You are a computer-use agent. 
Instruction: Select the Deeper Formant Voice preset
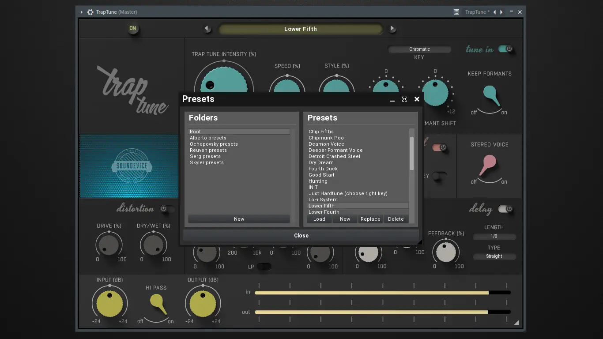tap(358, 150)
